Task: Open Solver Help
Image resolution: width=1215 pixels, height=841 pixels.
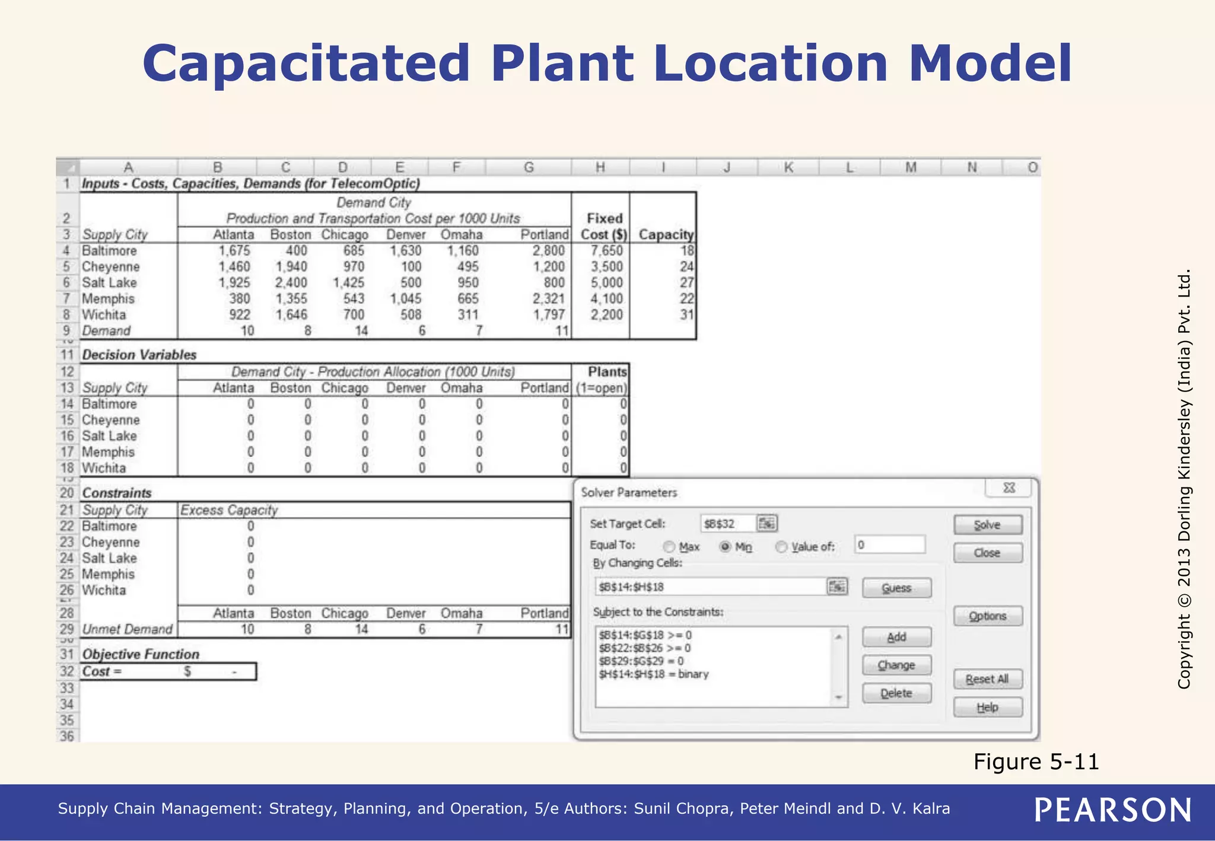Action: tap(987, 708)
